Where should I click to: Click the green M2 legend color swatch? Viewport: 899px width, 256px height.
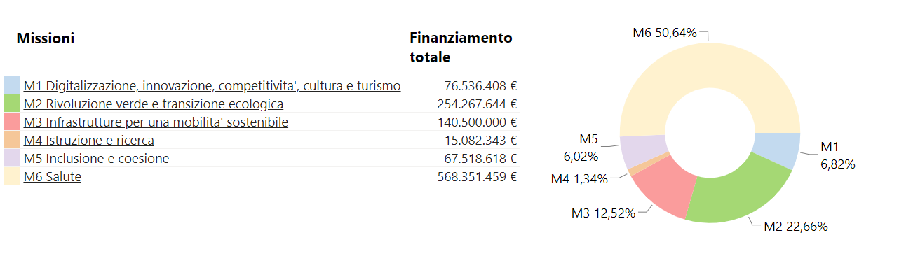coord(12,104)
